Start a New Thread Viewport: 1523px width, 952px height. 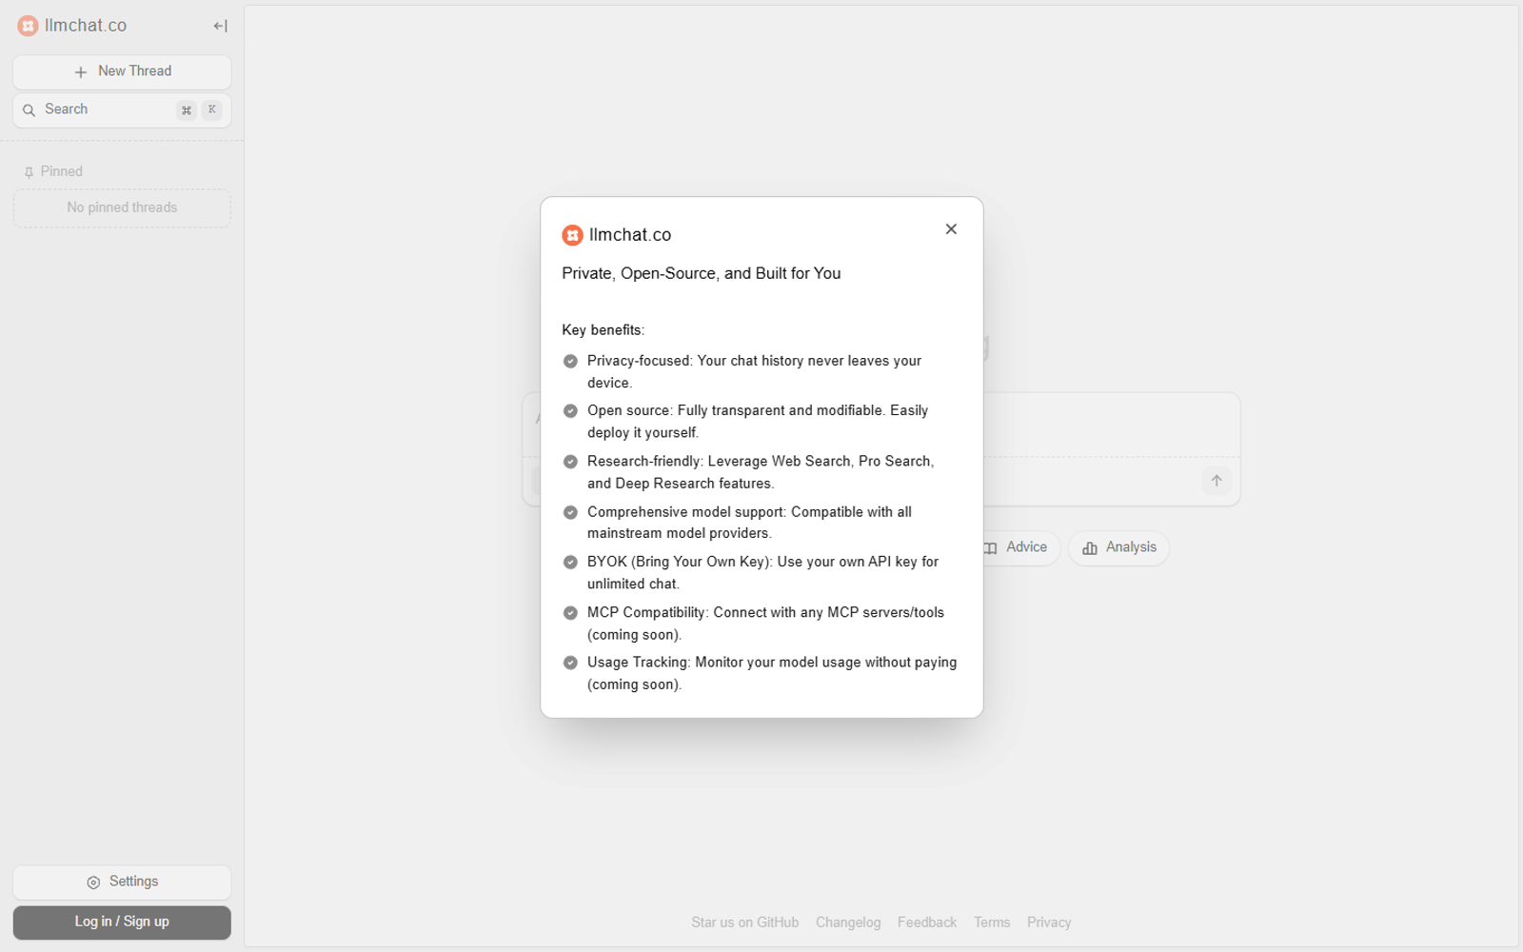122,71
